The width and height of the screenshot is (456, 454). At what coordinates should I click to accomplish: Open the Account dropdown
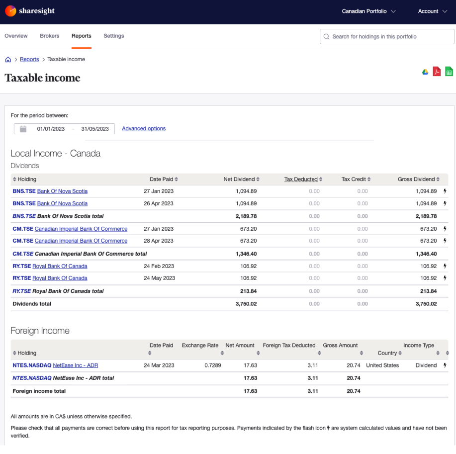pyautogui.click(x=432, y=10)
